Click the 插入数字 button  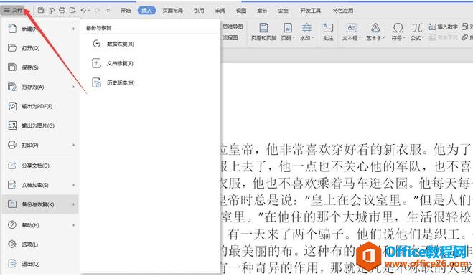(x=444, y=27)
